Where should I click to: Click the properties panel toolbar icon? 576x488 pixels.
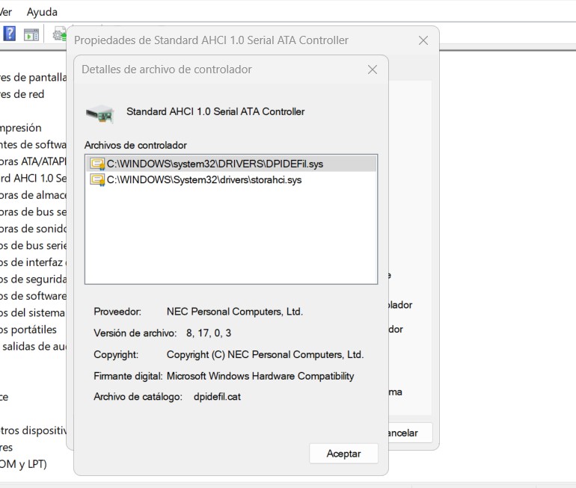pyautogui.click(x=31, y=34)
